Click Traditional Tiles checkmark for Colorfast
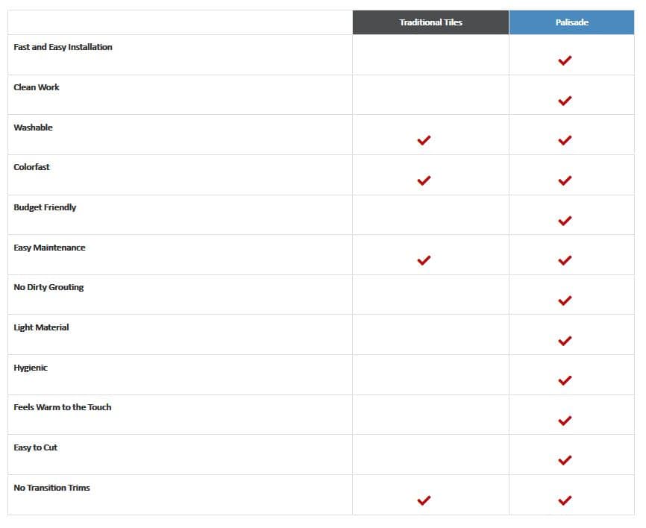646x528 pixels. 424,180
